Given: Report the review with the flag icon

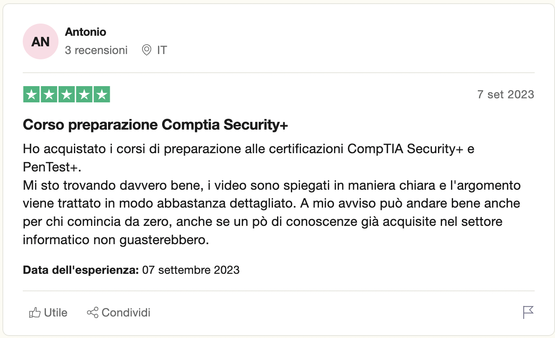Looking at the screenshot, I should click(x=528, y=312).
